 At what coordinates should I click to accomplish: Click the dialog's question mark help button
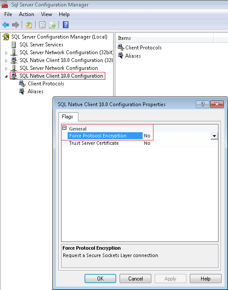click(202, 104)
